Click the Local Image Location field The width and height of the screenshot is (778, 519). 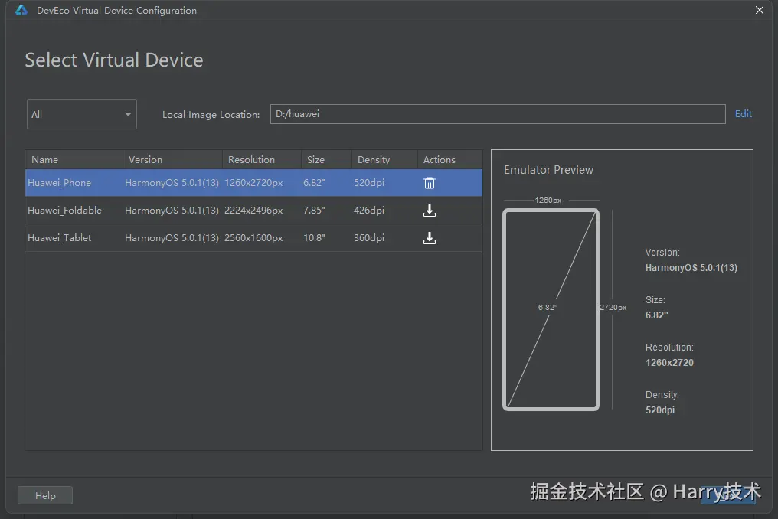[498, 114]
